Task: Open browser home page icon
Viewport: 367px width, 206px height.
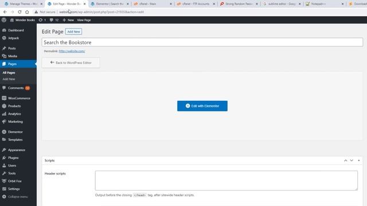Action: pyautogui.click(x=27, y=12)
